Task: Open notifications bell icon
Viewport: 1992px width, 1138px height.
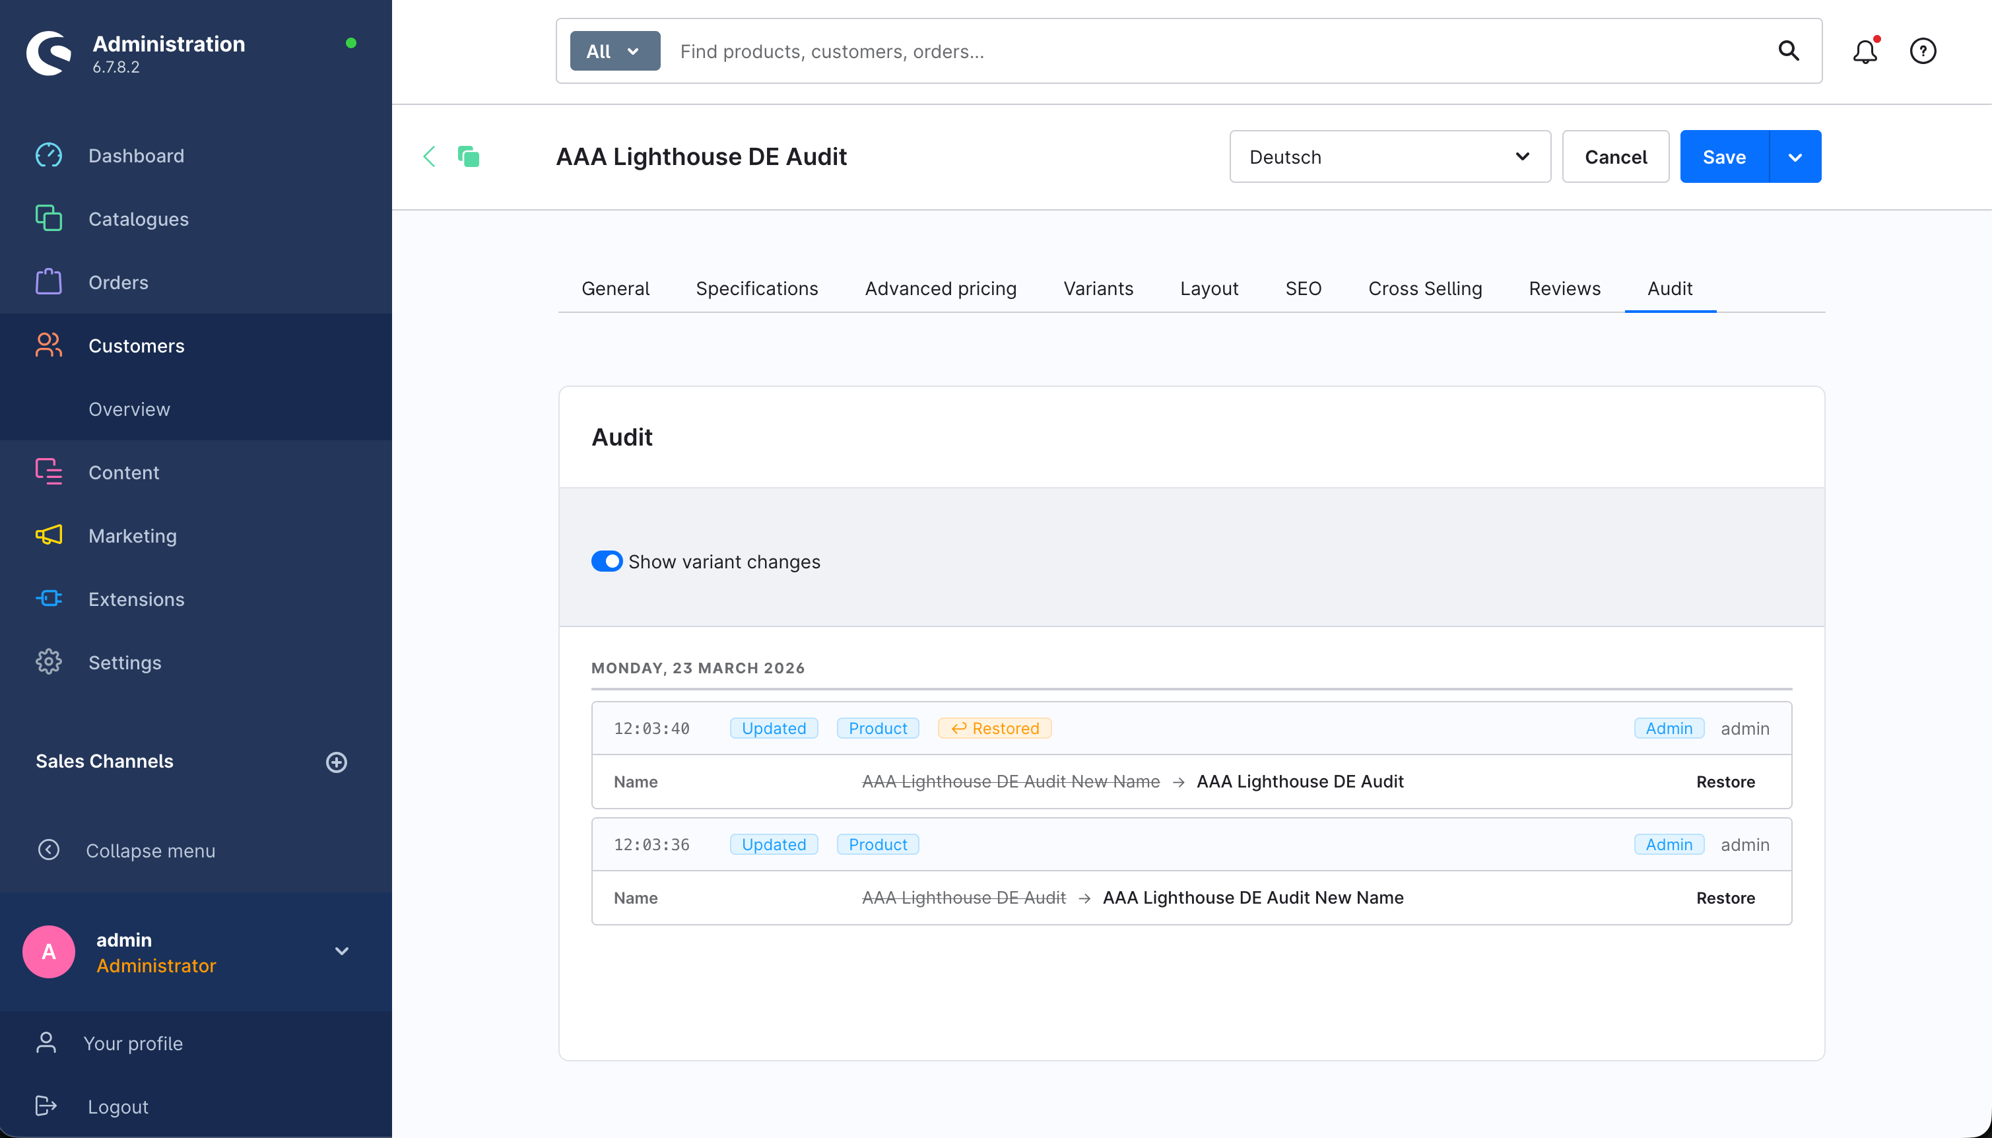Action: point(1865,51)
